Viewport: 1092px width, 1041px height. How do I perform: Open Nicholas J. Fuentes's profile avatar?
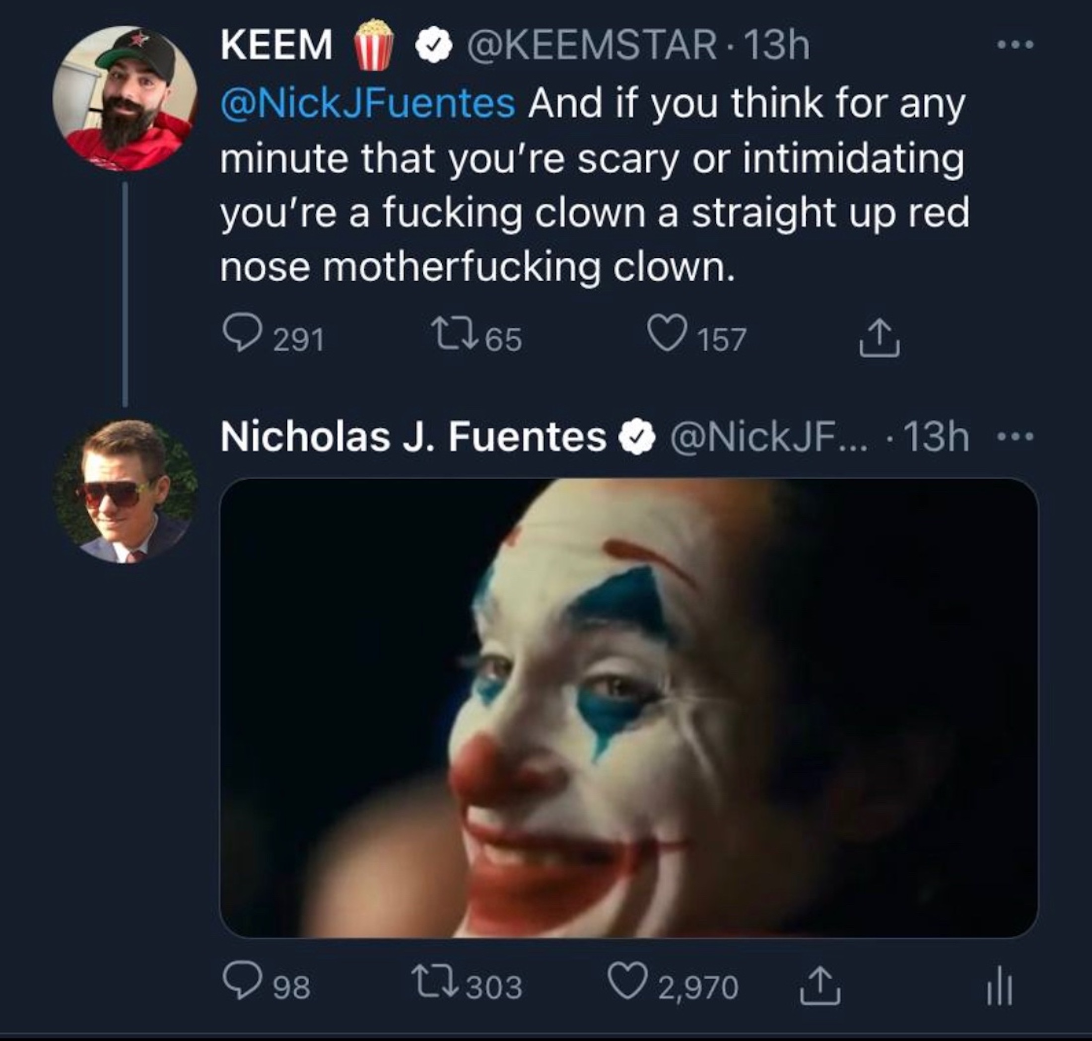125,491
